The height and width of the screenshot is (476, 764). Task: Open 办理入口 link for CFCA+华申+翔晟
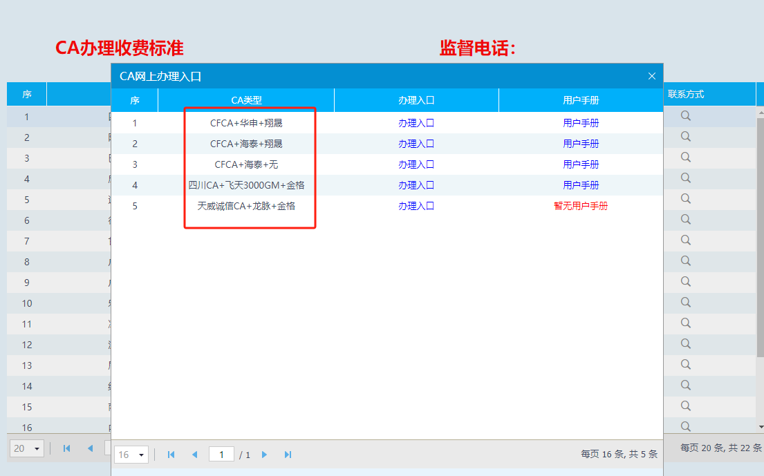point(416,124)
